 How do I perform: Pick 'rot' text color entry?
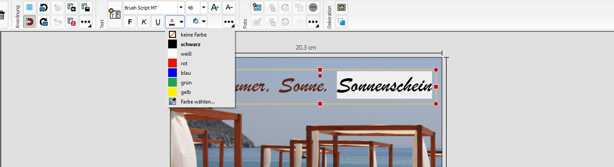(200, 63)
